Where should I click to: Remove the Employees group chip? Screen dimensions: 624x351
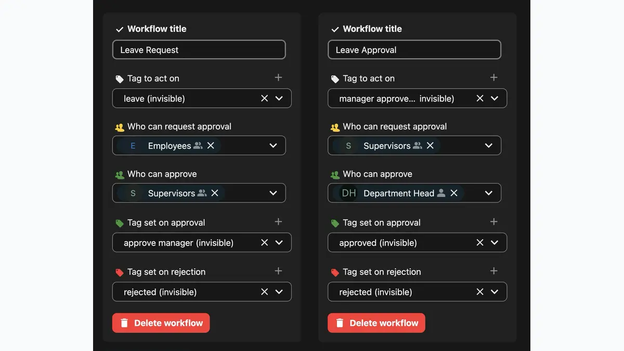click(x=211, y=146)
